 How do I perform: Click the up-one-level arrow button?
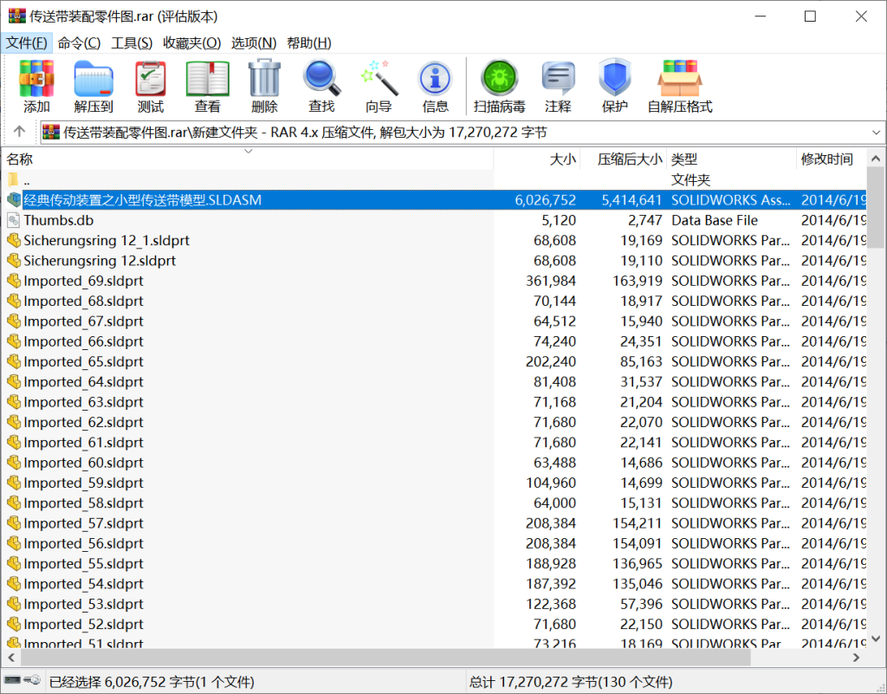(x=19, y=133)
